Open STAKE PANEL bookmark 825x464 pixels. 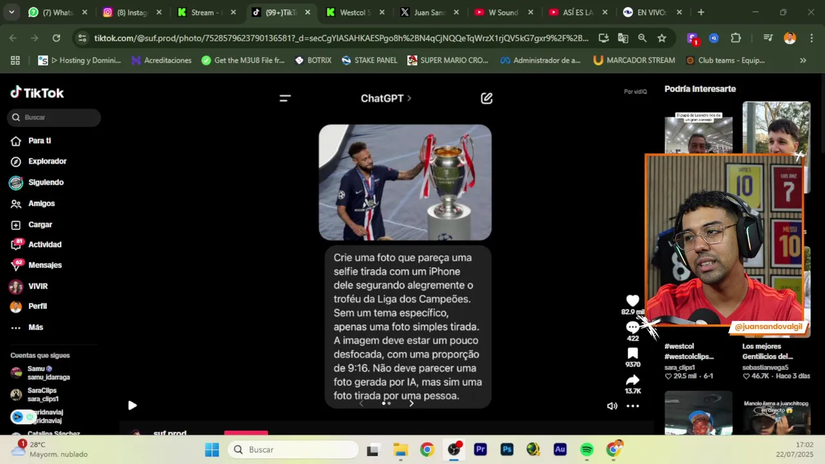click(x=369, y=61)
